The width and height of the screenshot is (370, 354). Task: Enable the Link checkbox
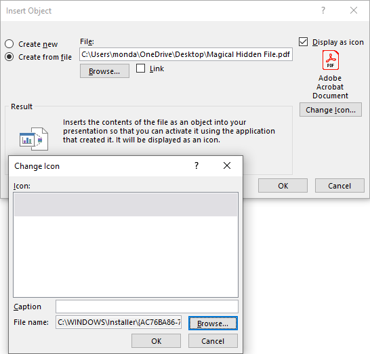click(x=141, y=68)
